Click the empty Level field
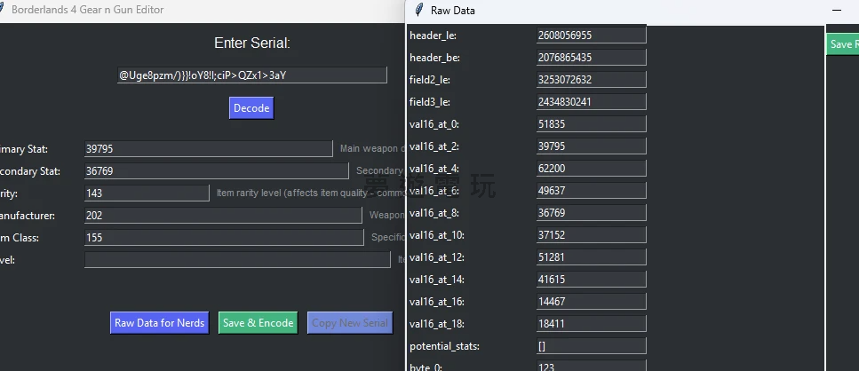 237,260
